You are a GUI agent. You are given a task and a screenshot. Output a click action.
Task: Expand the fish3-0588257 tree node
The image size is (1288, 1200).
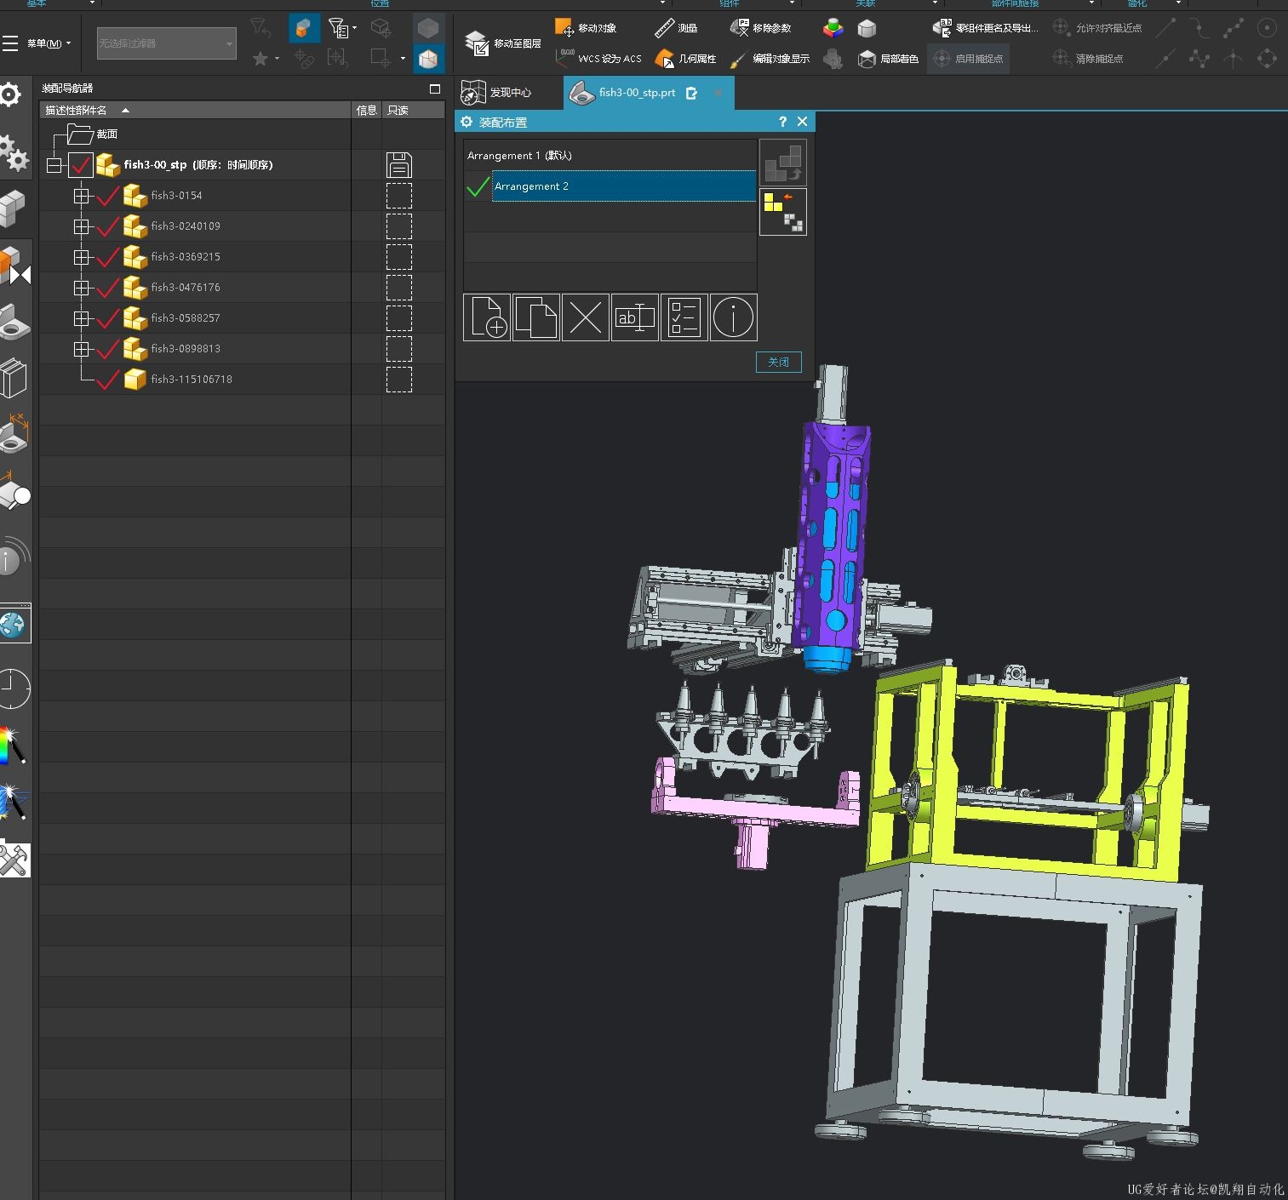82,318
